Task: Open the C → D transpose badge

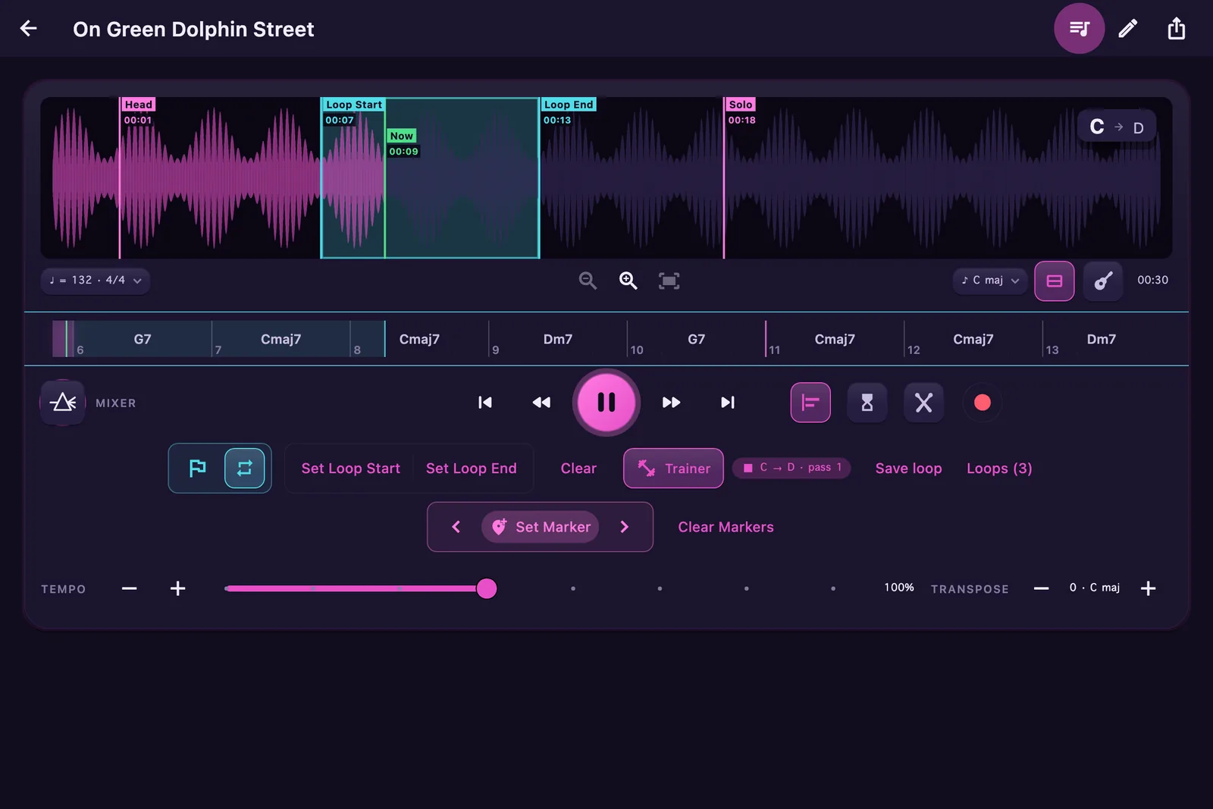Action: point(1117,127)
